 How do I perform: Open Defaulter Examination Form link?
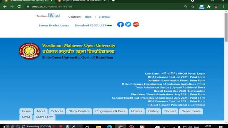pyautogui.click(x=167, y=81)
